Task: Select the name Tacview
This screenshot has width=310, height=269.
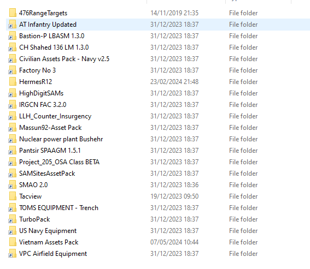Action: tap(30, 196)
